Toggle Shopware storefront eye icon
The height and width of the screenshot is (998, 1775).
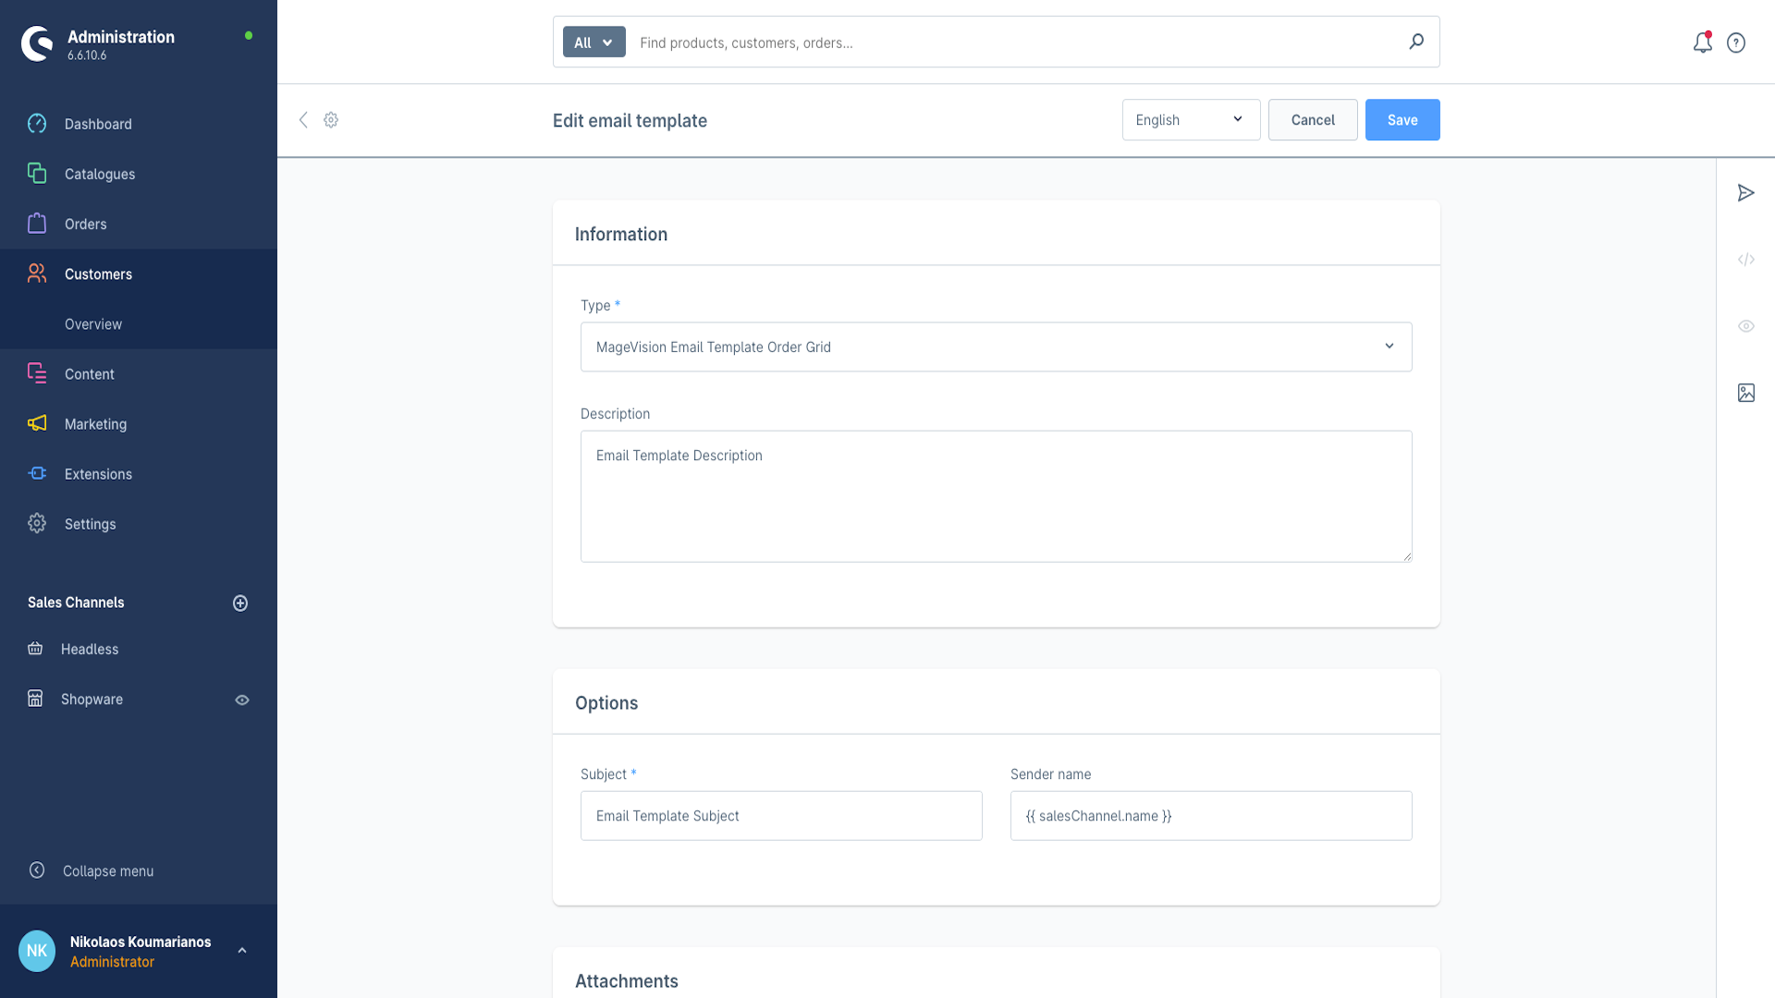(x=242, y=700)
